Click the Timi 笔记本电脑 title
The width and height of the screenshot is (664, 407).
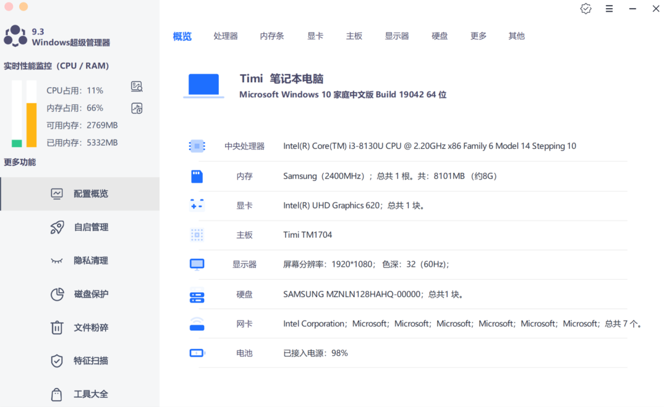[x=282, y=79]
